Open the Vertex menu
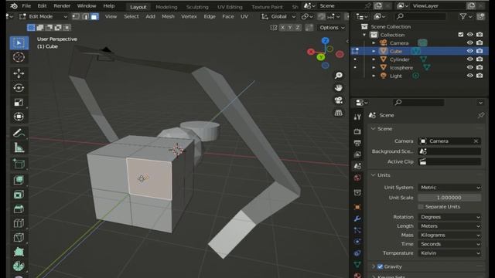 coord(189,16)
